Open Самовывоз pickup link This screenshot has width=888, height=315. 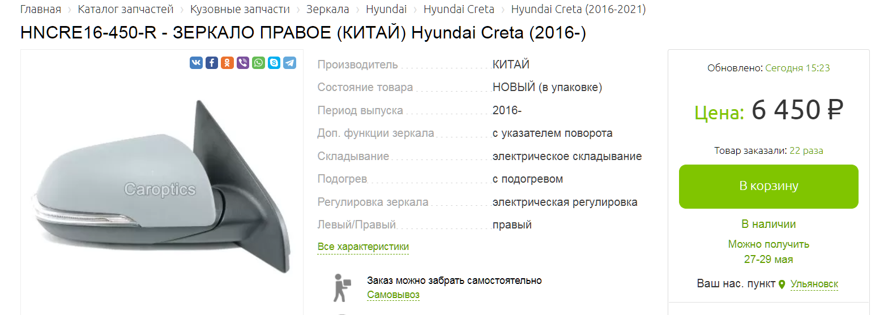pos(393,295)
